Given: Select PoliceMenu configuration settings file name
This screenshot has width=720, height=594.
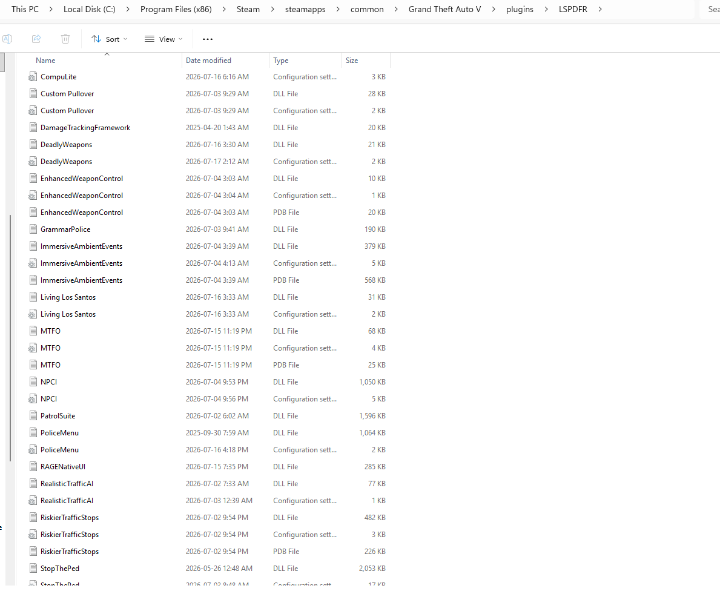Looking at the screenshot, I should coord(59,450).
